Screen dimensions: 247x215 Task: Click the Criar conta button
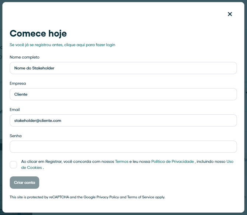pos(24,183)
